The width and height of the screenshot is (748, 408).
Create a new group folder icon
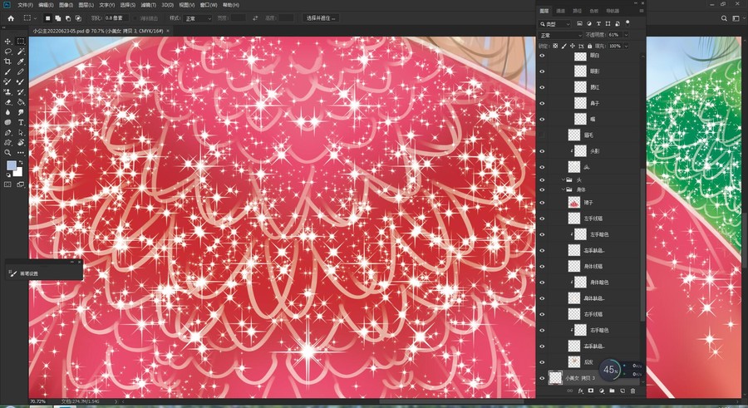tap(612, 391)
